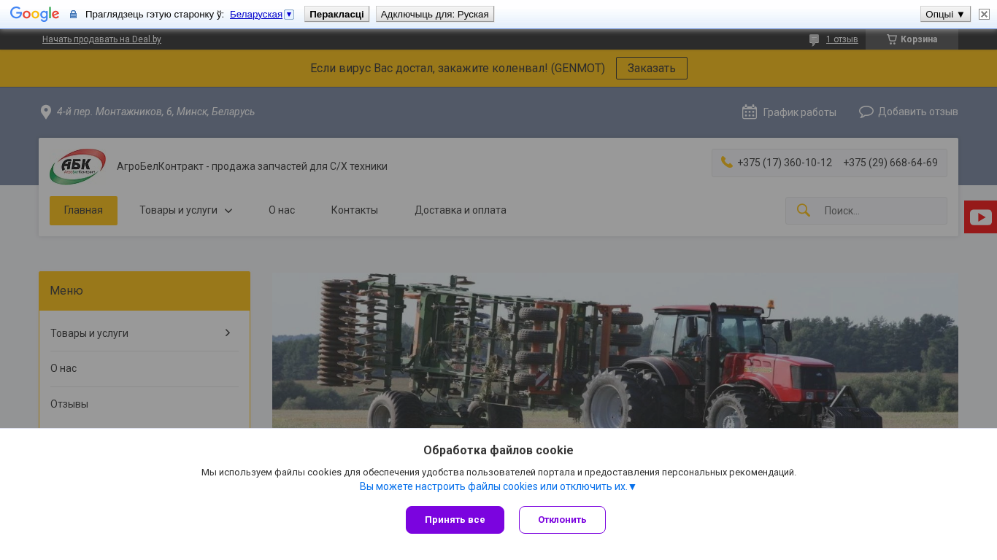Open the Беларуская language dropdown arrow

pyautogui.click(x=289, y=14)
